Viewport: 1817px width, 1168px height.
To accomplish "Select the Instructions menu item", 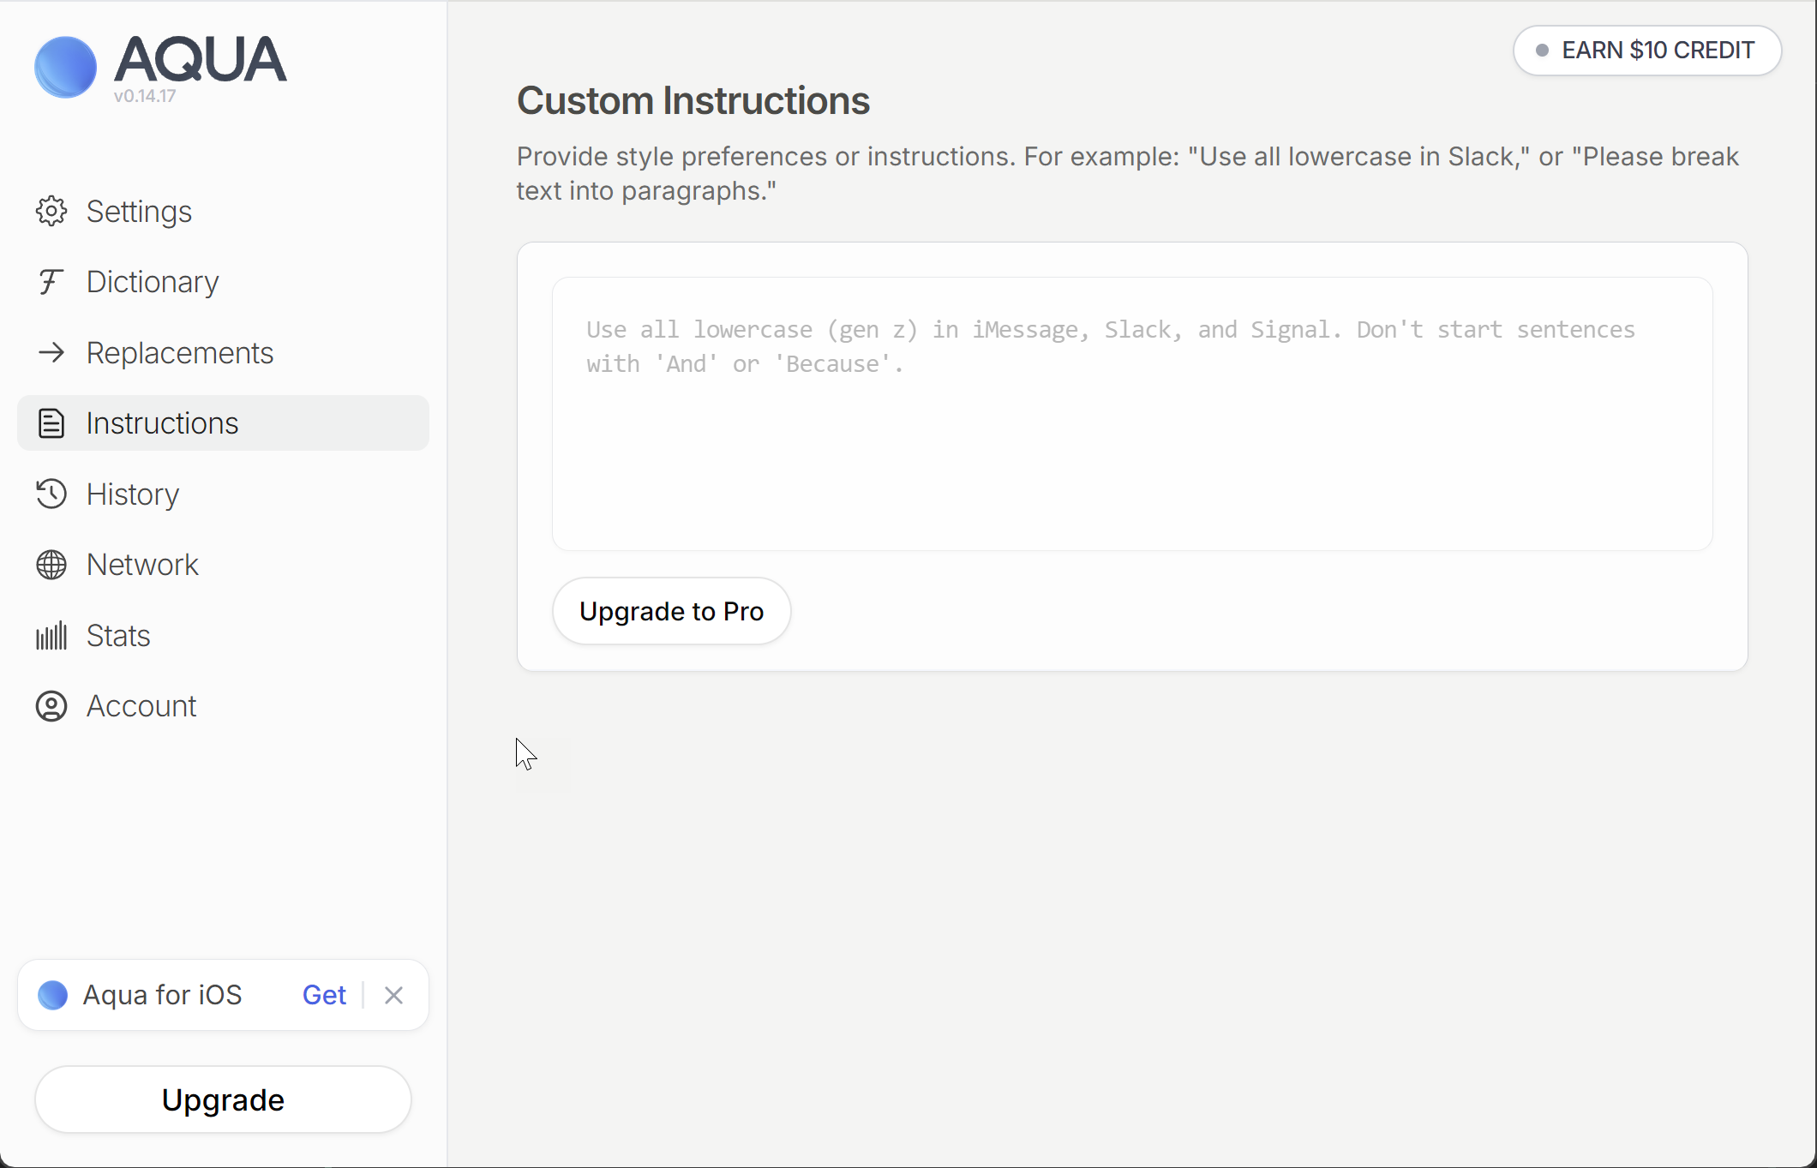I will point(223,423).
